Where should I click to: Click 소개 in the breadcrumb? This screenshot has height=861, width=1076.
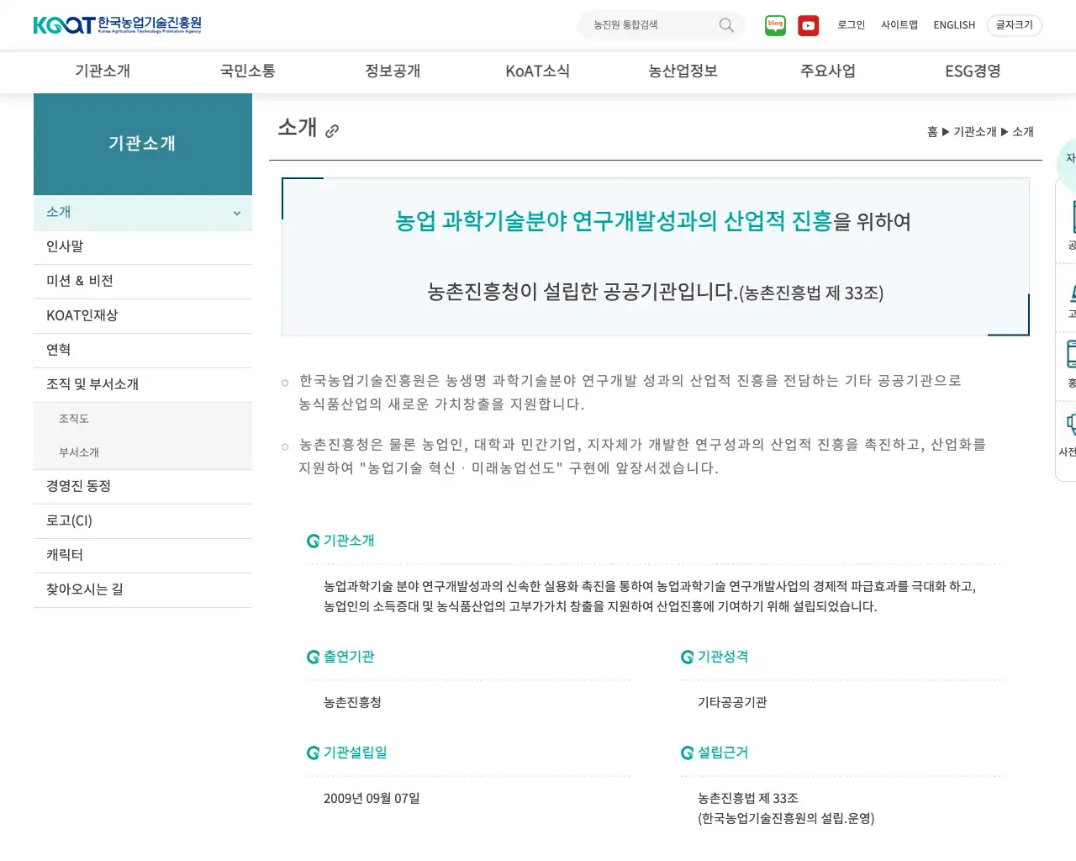[1023, 132]
